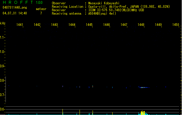Screen dimensions: 182x115
Task: Click the 0.6 kHz frequency label
Action: click(2, 109)
